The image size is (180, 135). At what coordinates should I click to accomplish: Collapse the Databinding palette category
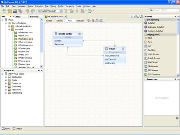click(145, 20)
